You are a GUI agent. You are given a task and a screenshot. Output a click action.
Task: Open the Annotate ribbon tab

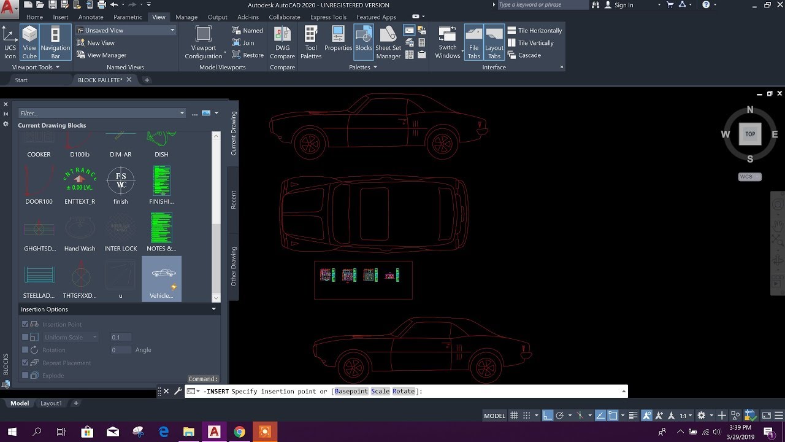[91, 17]
